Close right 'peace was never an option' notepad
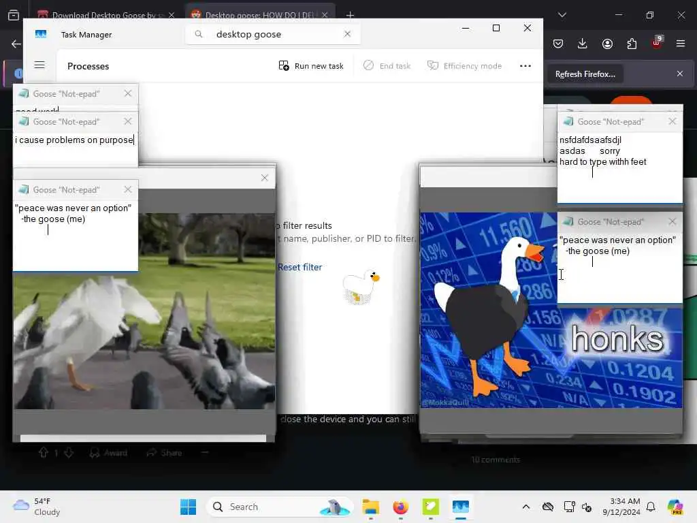The image size is (697, 523). tap(672, 221)
